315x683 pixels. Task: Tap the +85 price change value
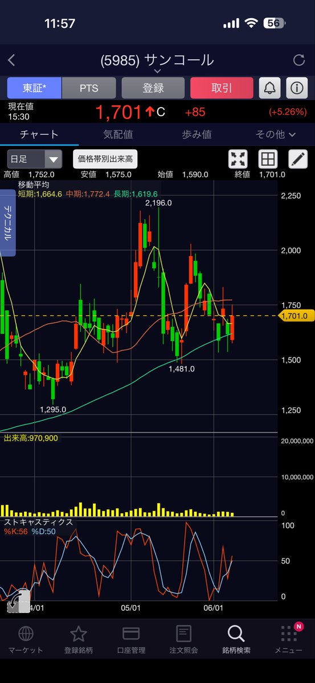click(x=195, y=112)
